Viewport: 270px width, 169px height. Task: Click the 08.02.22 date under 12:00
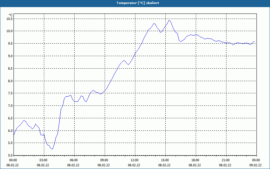click(134, 165)
